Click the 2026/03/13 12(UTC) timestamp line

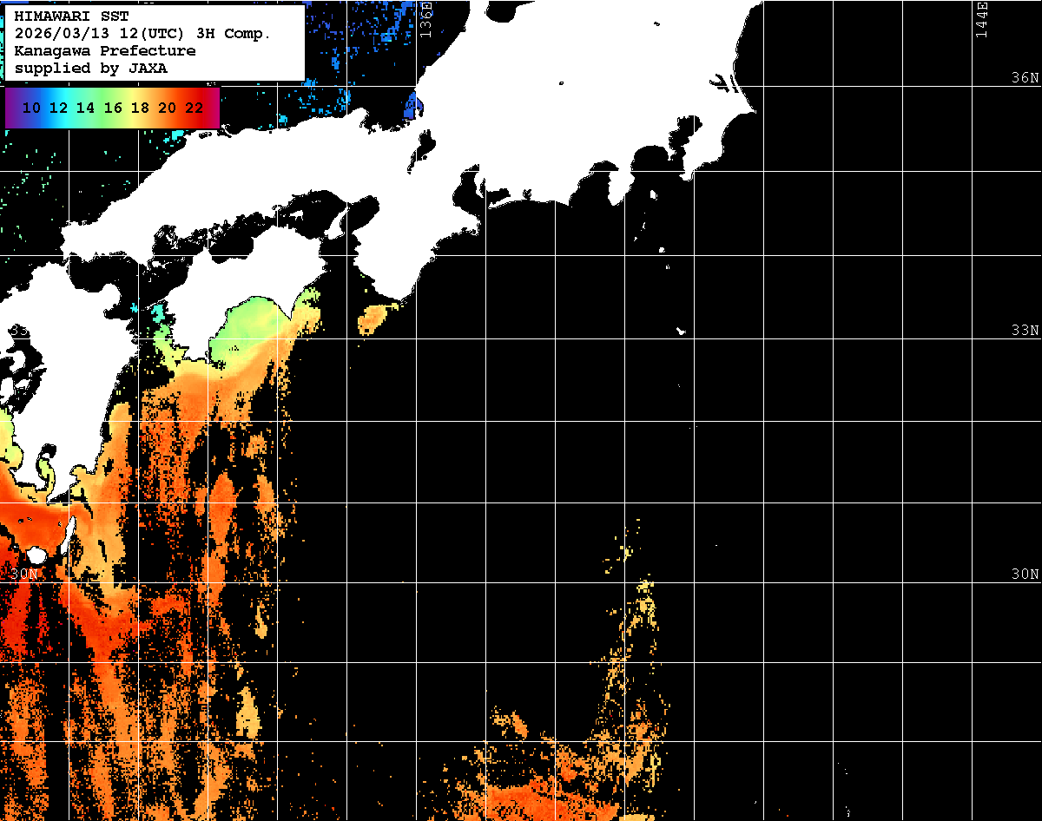142,34
